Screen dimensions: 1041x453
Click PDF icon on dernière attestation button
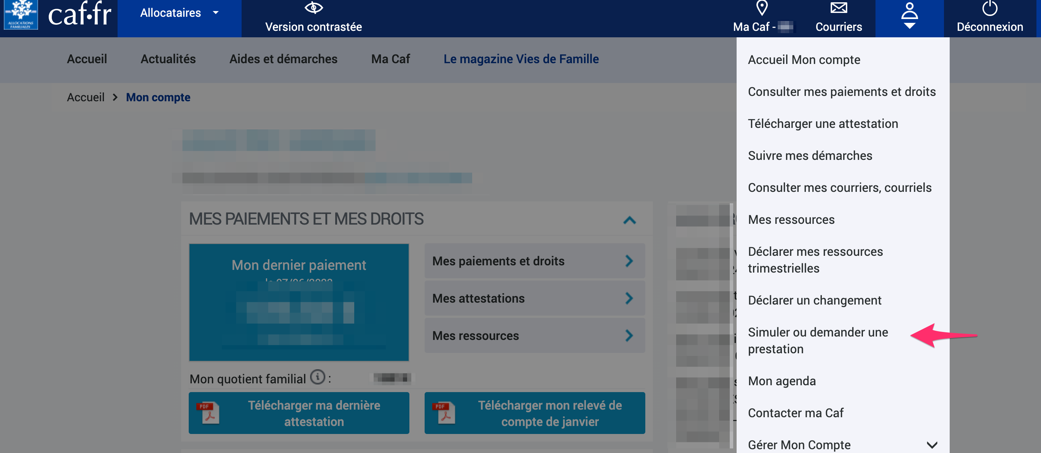208,413
